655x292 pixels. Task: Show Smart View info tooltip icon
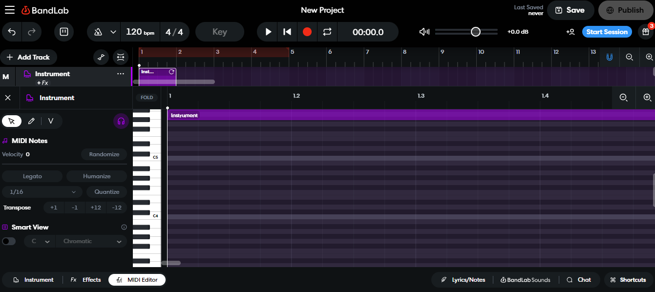pos(124,227)
